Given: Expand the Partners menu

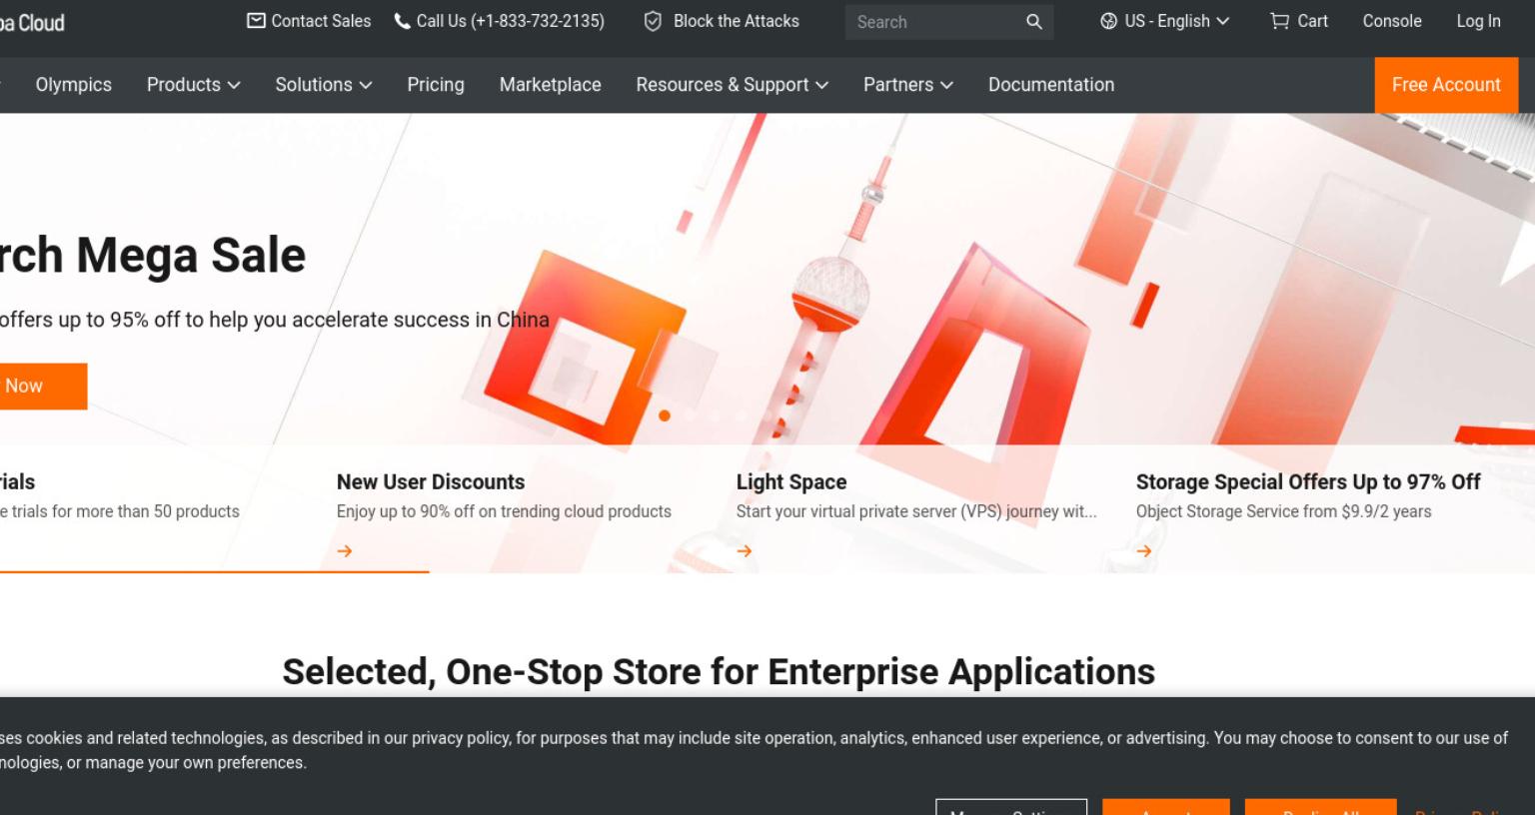Looking at the screenshot, I should 908,85.
